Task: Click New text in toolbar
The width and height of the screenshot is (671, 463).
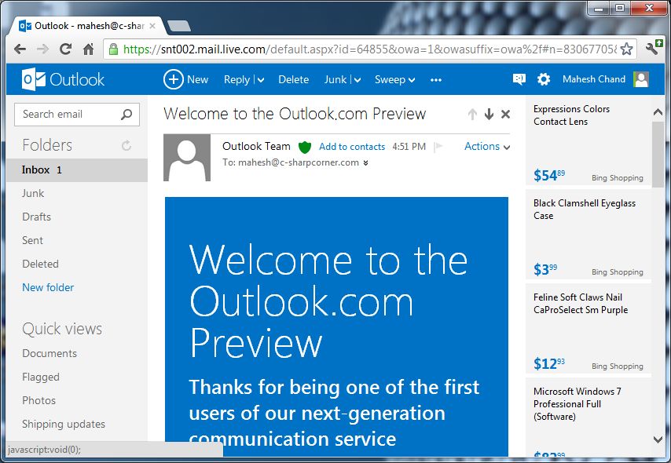Action: click(x=198, y=79)
